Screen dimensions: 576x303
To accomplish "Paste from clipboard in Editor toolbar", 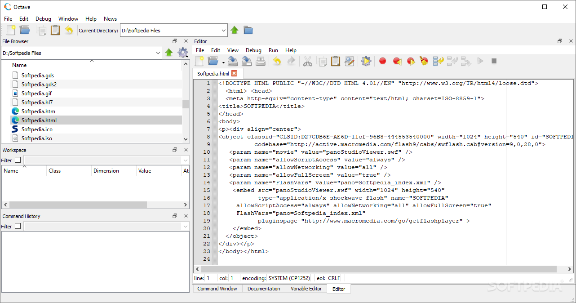I will pyautogui.click(x=335, y=61).
